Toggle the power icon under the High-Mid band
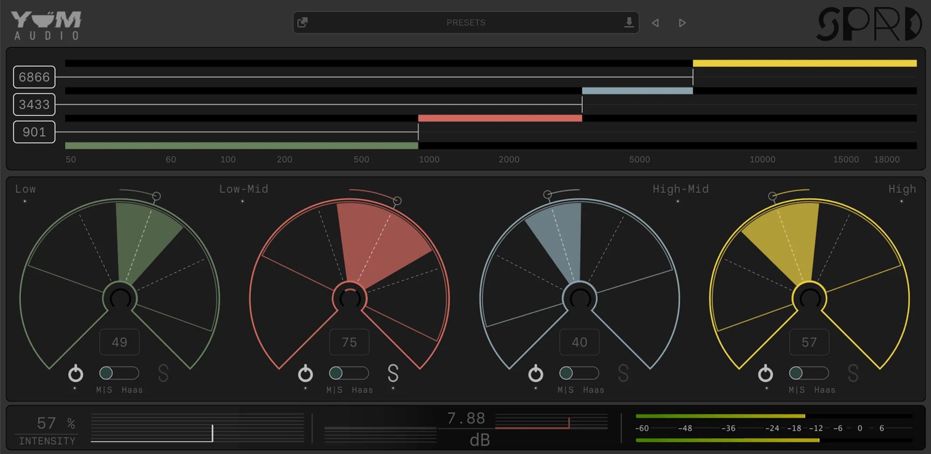 [535, 373]
